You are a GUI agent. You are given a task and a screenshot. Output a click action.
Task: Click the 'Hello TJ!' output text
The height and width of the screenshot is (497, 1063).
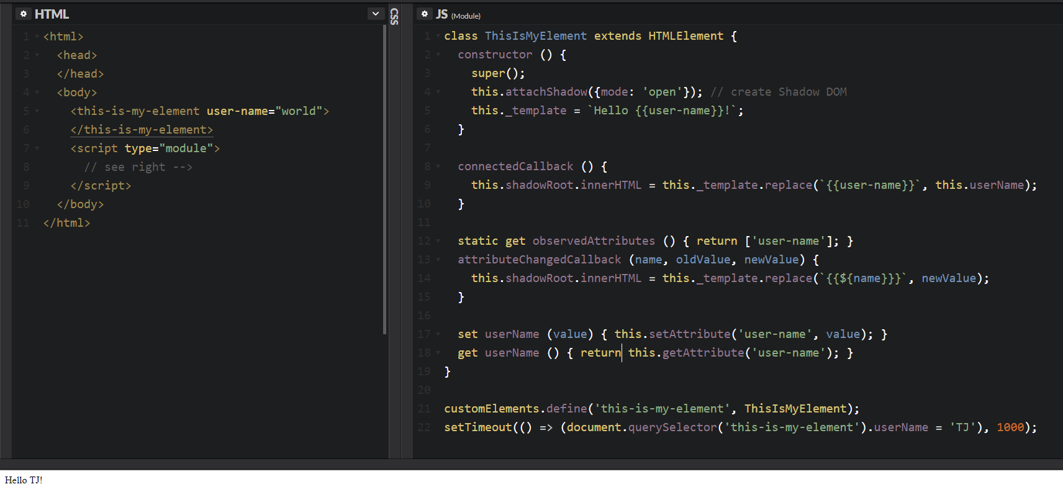pyautogui.click(x=24, y=480)
